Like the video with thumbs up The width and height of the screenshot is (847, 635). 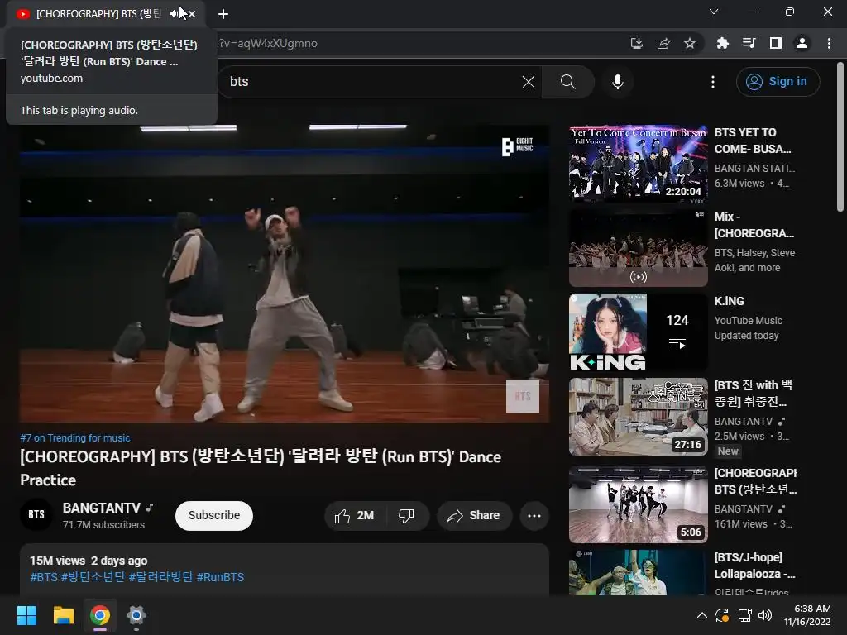click(354, 516)
